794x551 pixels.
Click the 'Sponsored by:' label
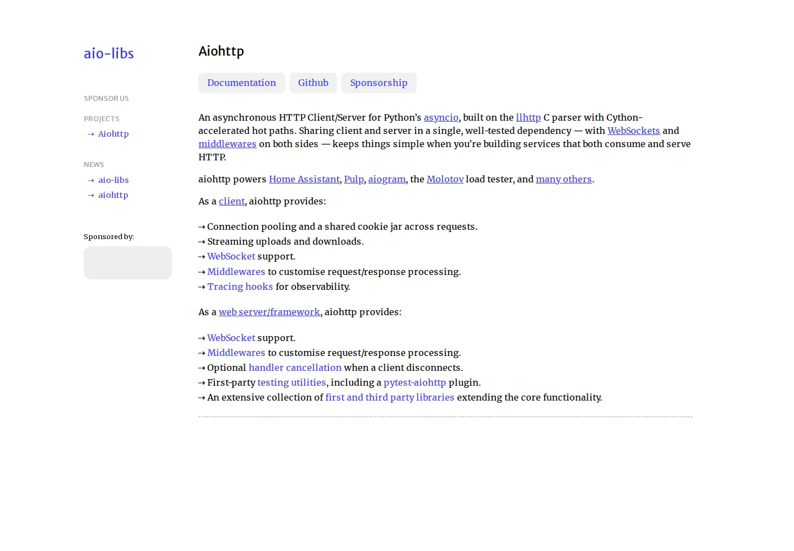click(x=109, y=237)
